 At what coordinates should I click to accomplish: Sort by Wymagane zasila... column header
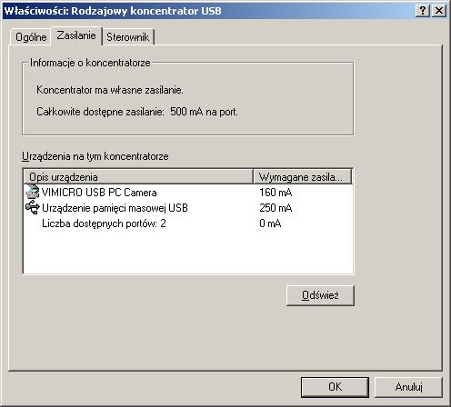click(x=303, y=177)
